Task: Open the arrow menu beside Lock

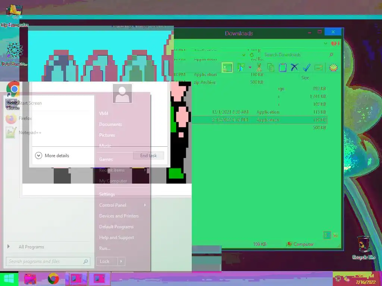Action: coord(121,261)
